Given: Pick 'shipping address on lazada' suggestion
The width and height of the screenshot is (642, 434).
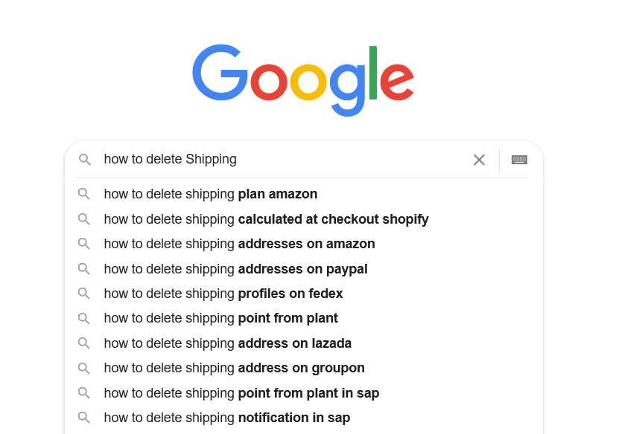Looking at the screenshot, I should coord(227,343).
